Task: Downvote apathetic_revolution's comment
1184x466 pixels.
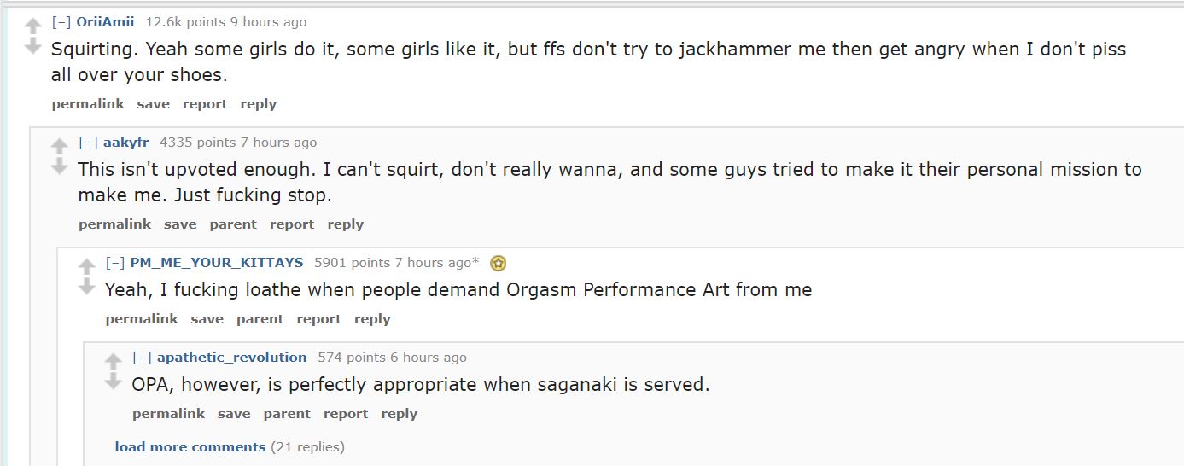Action: click(x=113, y=382)
